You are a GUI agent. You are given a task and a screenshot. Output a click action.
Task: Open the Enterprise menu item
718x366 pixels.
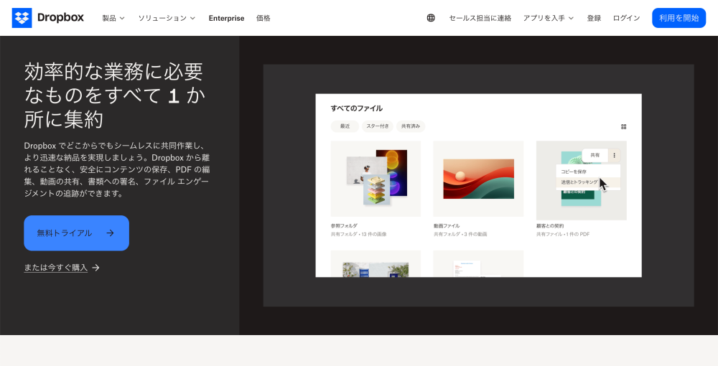click(x=226, y=18)
